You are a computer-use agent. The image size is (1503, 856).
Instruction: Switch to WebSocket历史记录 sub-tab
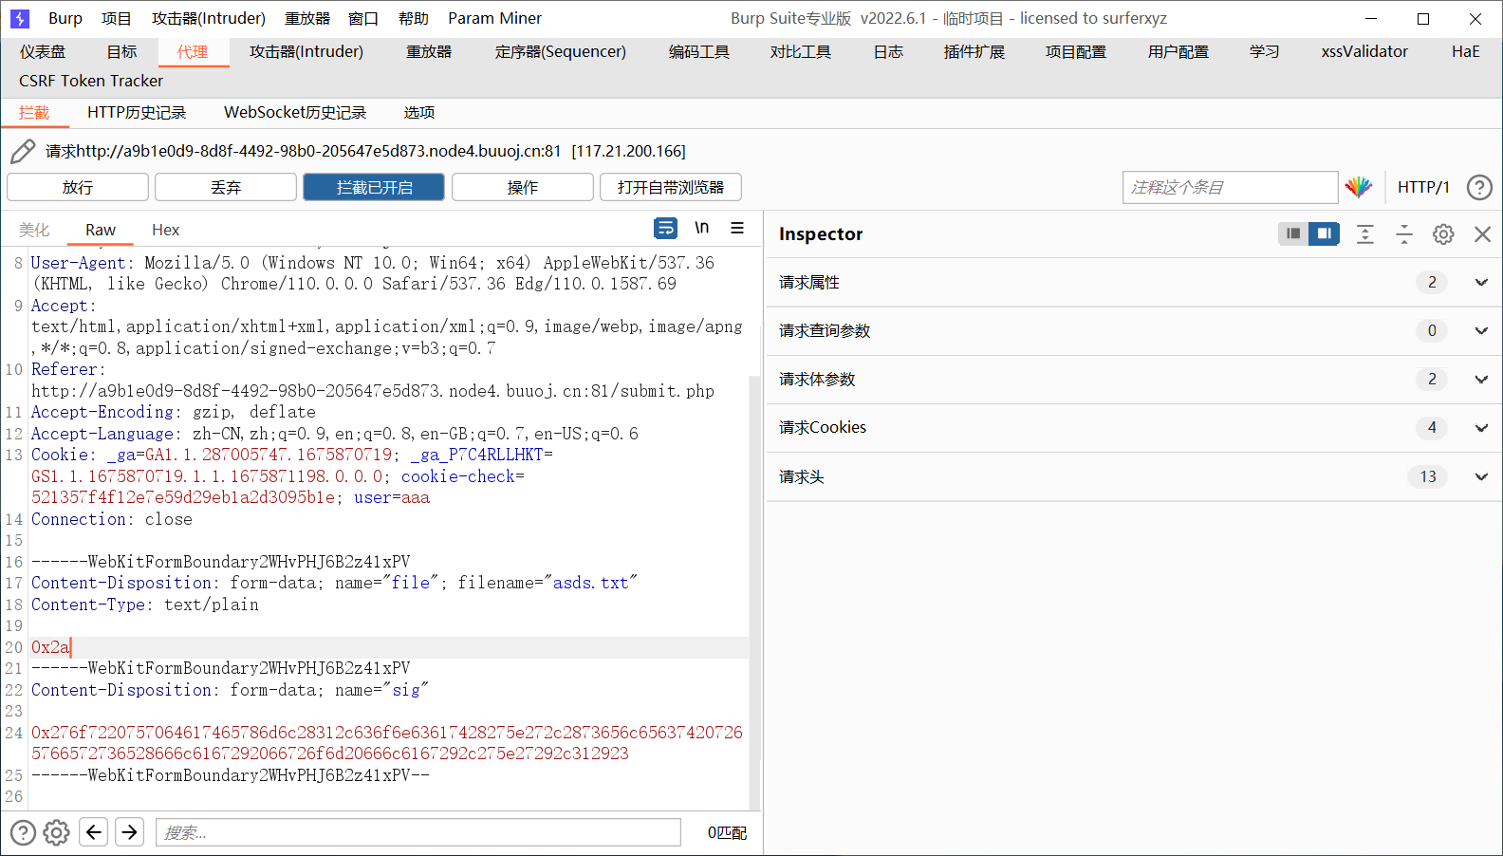pos(295,112)
